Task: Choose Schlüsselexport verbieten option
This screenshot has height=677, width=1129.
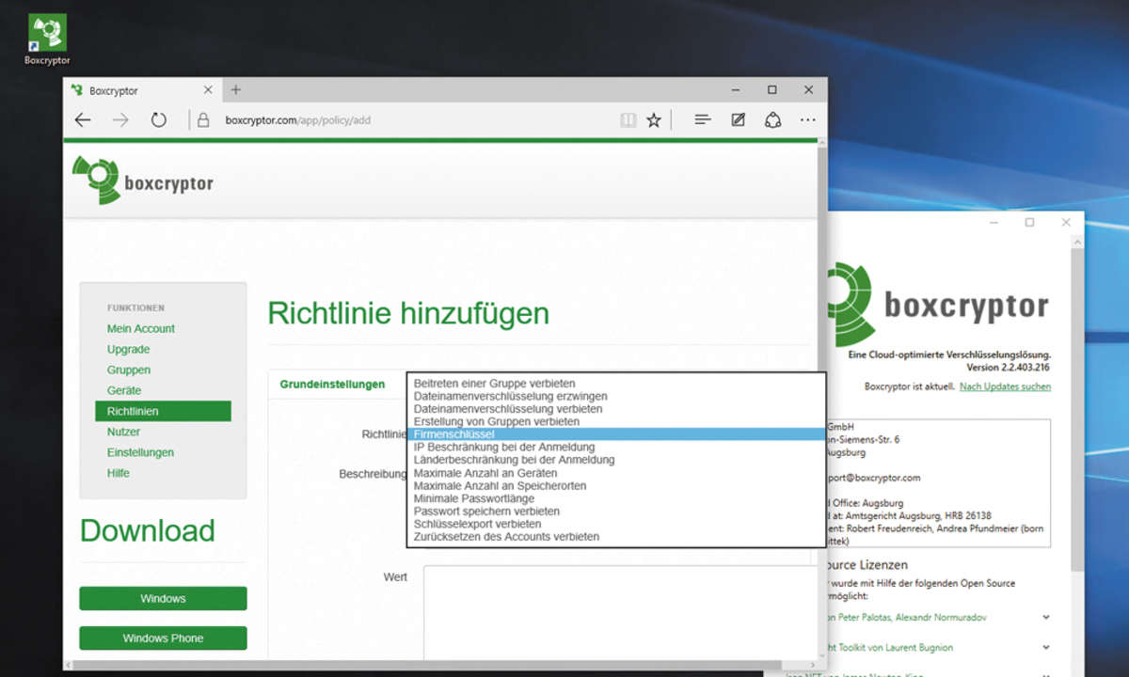Action: click(616, 524)
